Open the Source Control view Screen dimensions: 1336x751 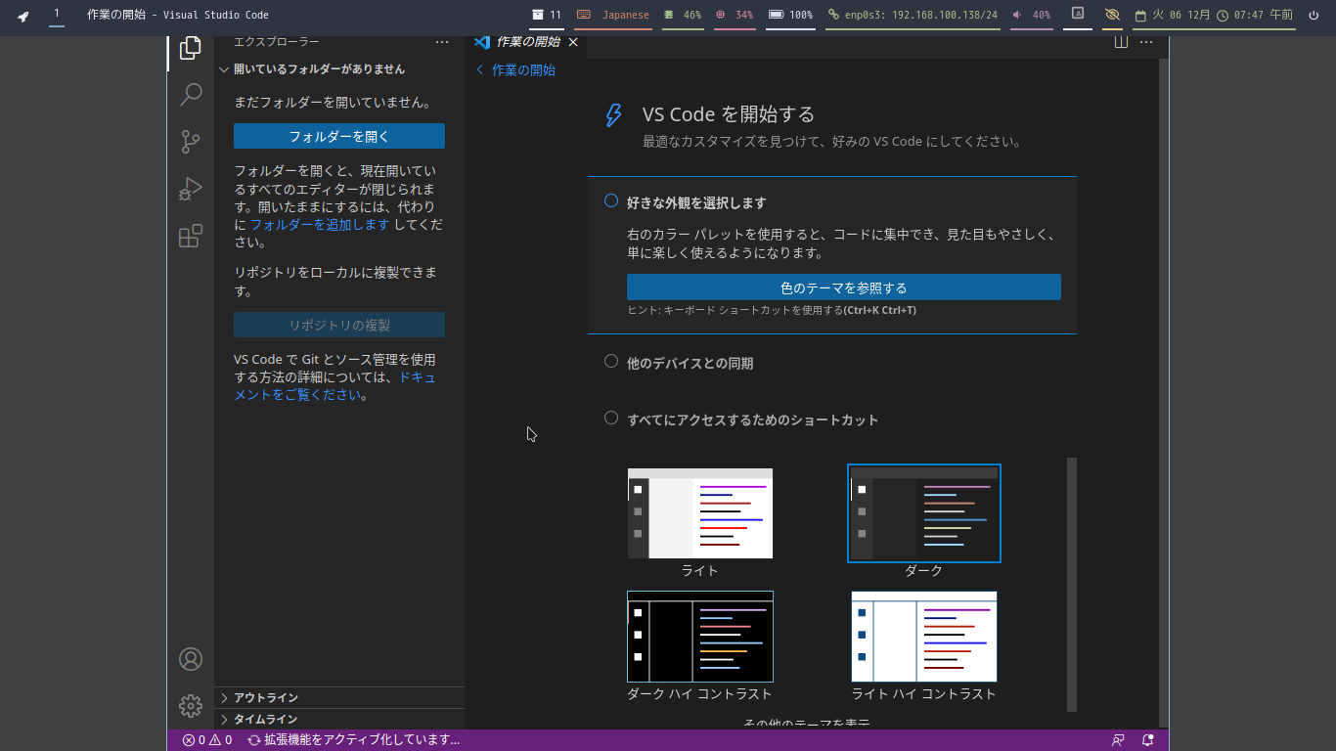click(191, 142)
